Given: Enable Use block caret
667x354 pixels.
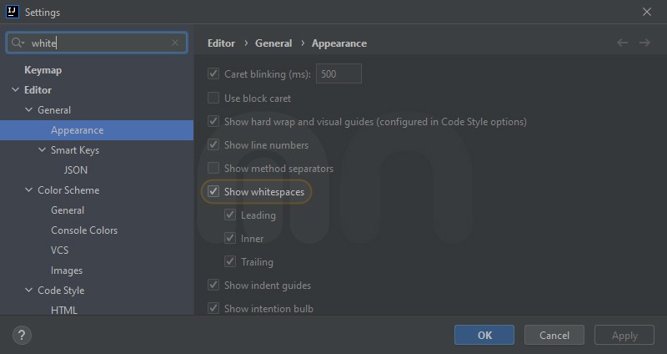Looking at the screenshot, I should pos(213,98).
